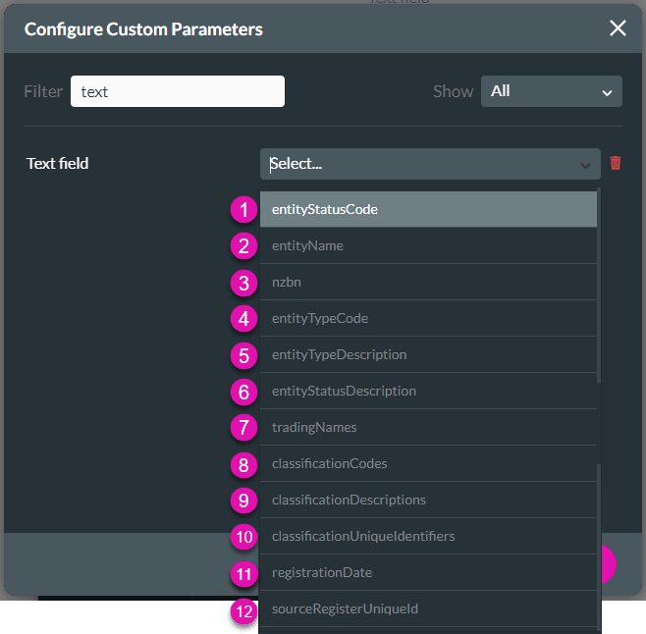Image resolution: width=646 pixels, height=634 pixels.
Task: Select entityTypeDescription option
Action: coord(428,354)
